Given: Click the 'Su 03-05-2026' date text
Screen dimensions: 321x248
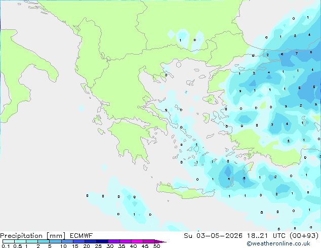Looking at the screenshot, I should (x=213, y=236).
